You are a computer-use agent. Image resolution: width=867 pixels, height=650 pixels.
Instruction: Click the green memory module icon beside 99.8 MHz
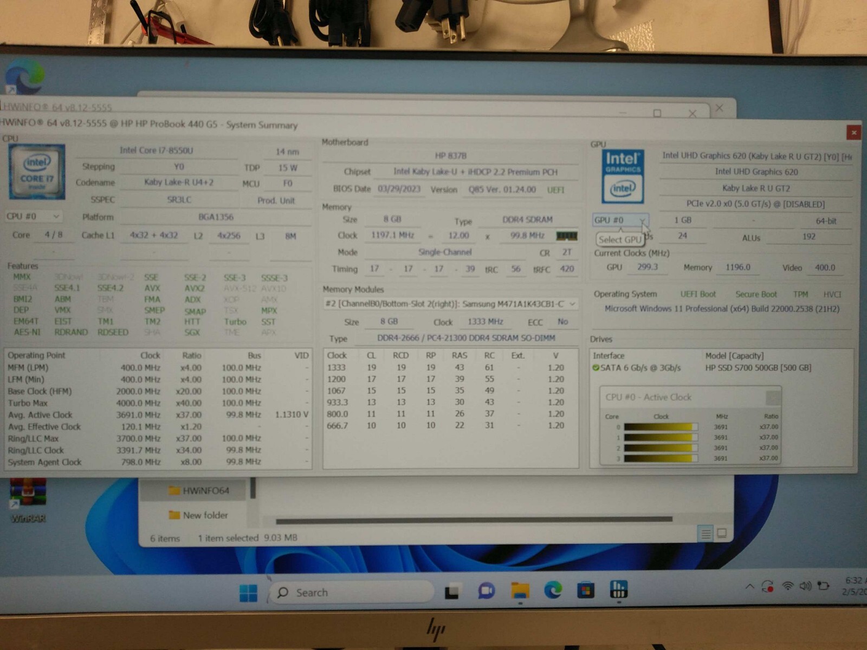[567, 236]
